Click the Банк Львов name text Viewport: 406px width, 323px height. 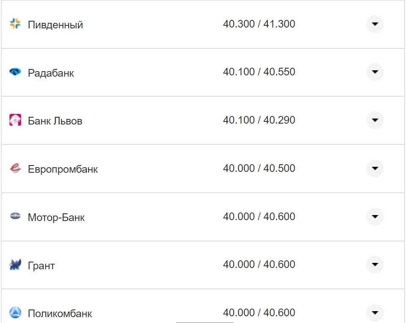55,121
